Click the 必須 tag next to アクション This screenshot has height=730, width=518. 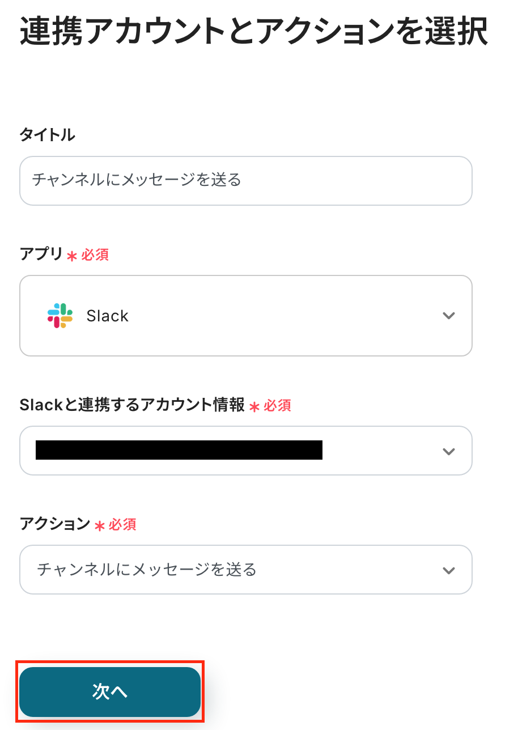click(x=122, y=525)
